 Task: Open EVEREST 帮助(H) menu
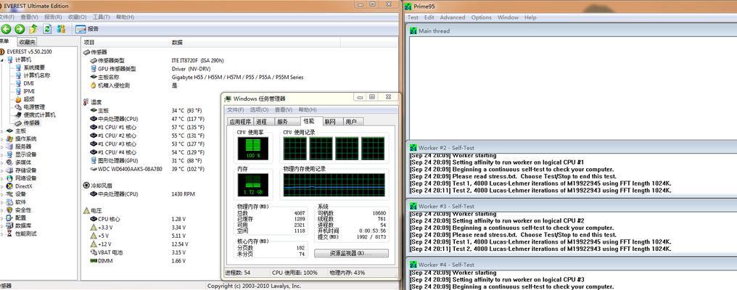pyautogui.click(x=125, y=17)
